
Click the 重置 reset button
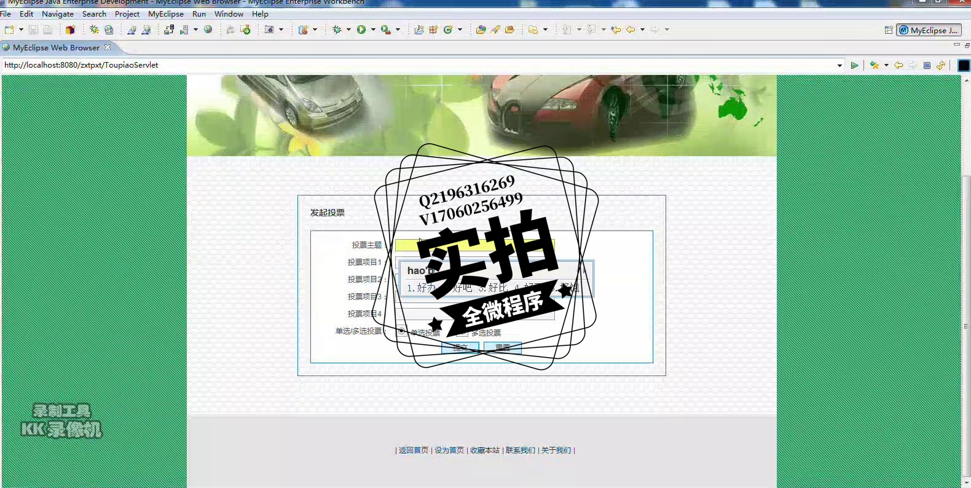pyautogui.click(x=503, y=348)
